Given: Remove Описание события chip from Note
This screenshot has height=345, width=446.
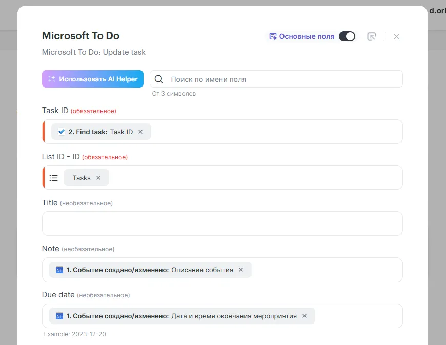Looking at the screenshot, I should coord(241,270).
